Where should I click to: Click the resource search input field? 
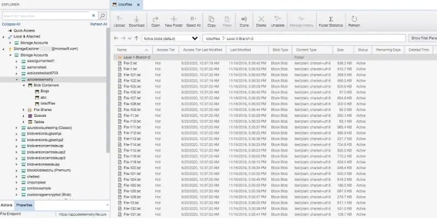pyautogui.click(x=46, y=16)
